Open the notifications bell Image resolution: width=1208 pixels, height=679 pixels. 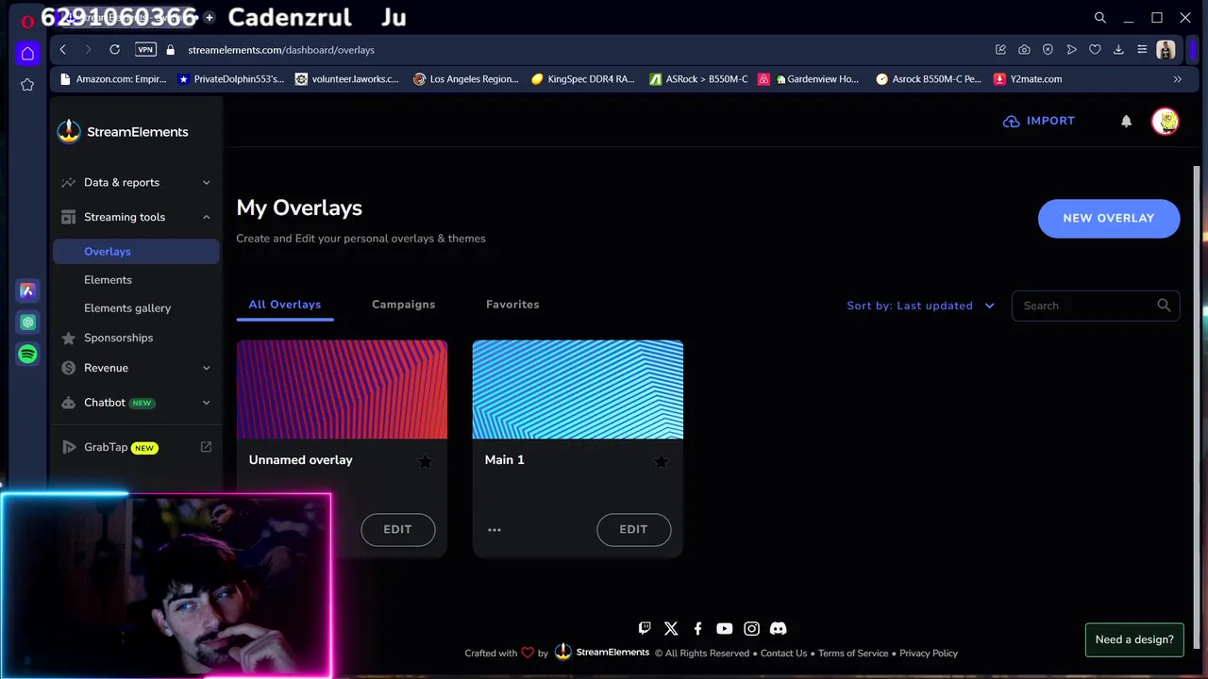coord(1126,121)
